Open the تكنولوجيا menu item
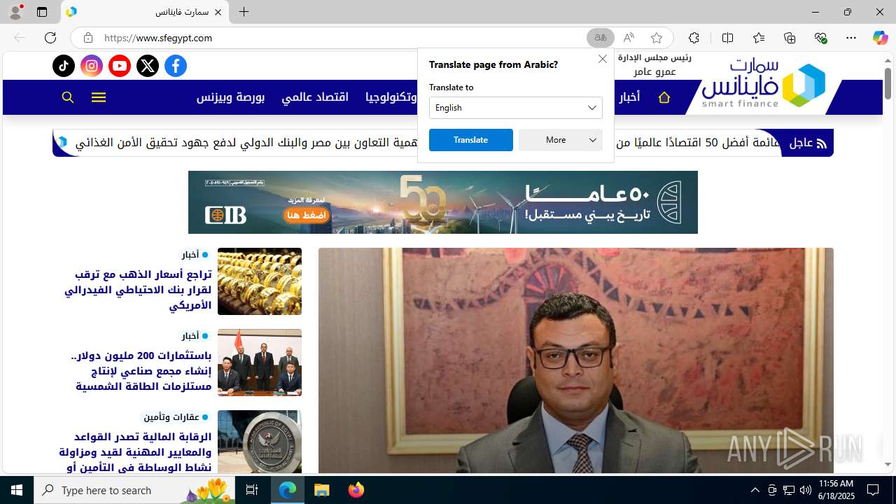 click(x=391, y=97)
